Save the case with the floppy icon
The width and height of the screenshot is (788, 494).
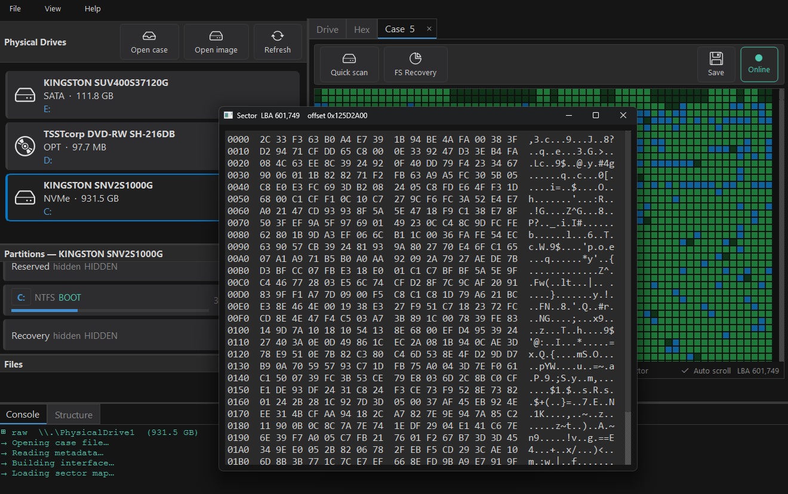(716, 64)
